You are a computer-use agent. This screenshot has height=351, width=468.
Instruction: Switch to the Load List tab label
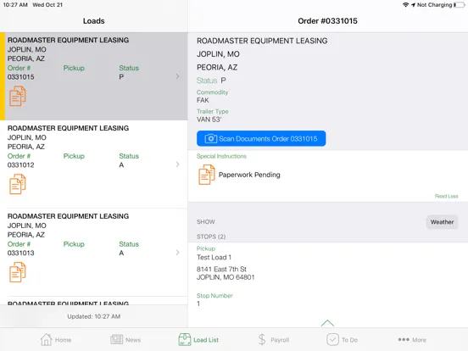pos(206,340)
